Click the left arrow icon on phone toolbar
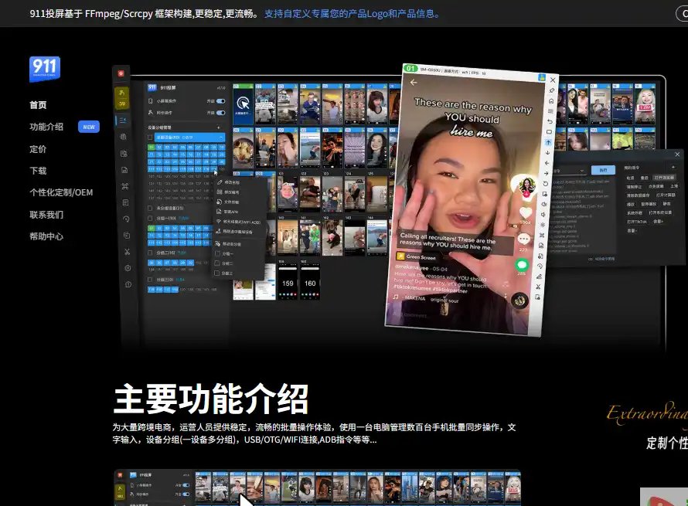This screenshot has width=688, height=506. pyautogui.click(x=547, y=163)
